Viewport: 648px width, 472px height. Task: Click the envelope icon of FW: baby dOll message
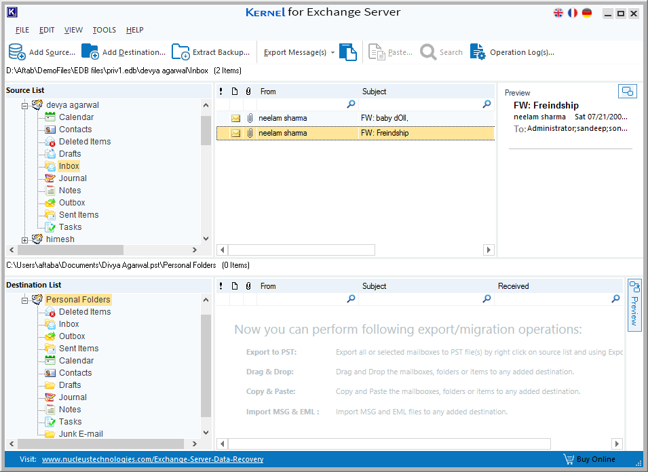[235, 119]
